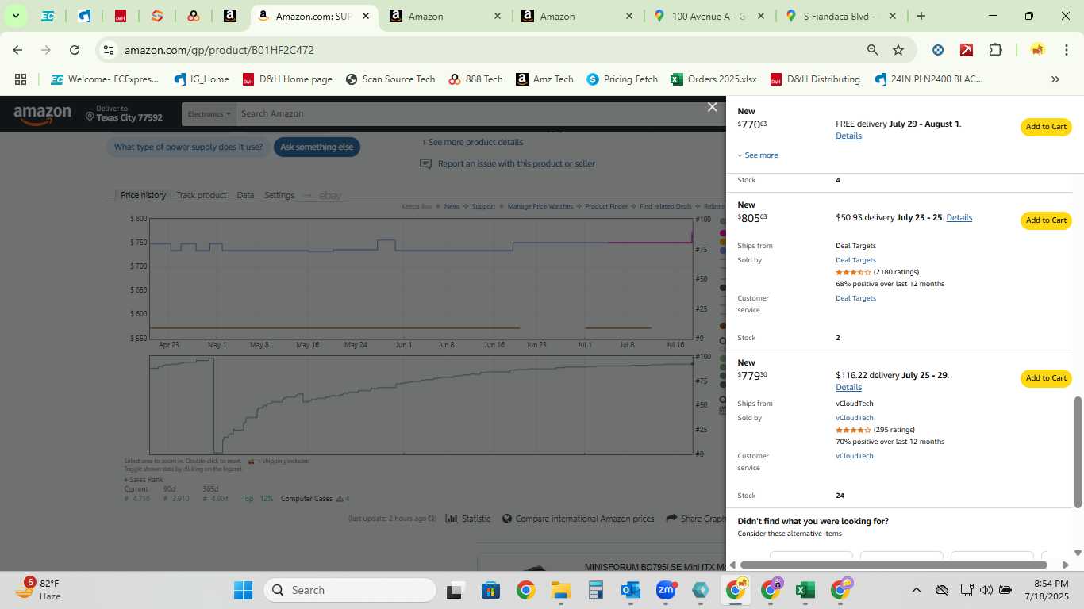Open the Calculator from the taskbar

(x=596, y=590)
